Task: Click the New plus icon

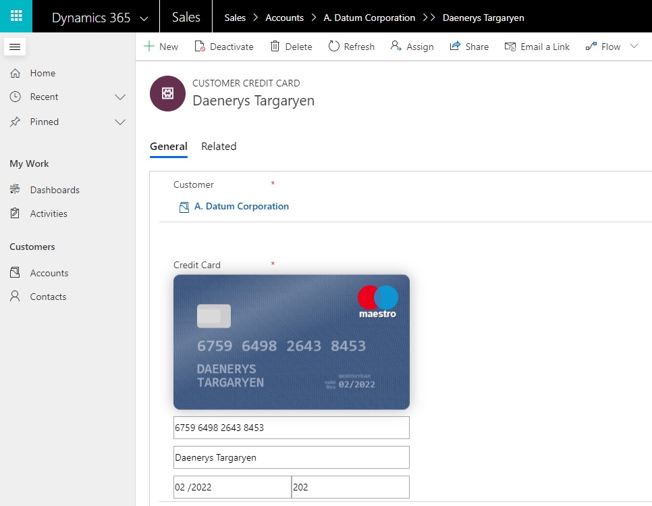Action: pos(149,46)
